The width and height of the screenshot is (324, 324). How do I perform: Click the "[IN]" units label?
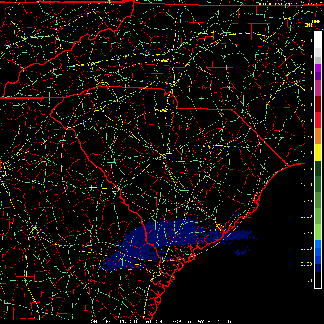pos(307,25)
